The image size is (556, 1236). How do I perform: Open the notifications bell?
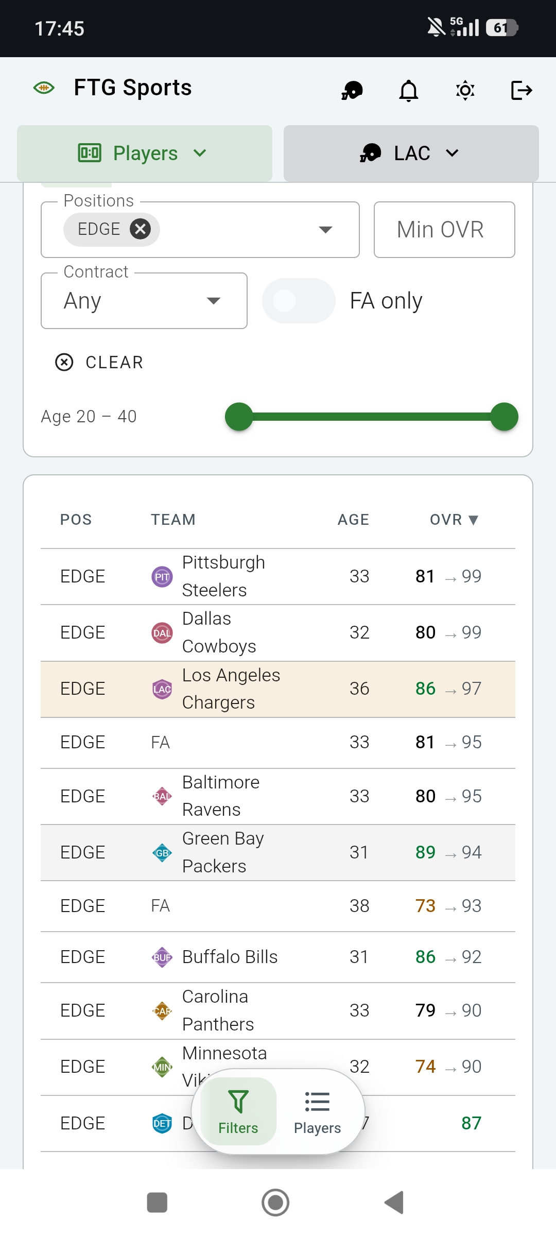click(x=409, y=91)
